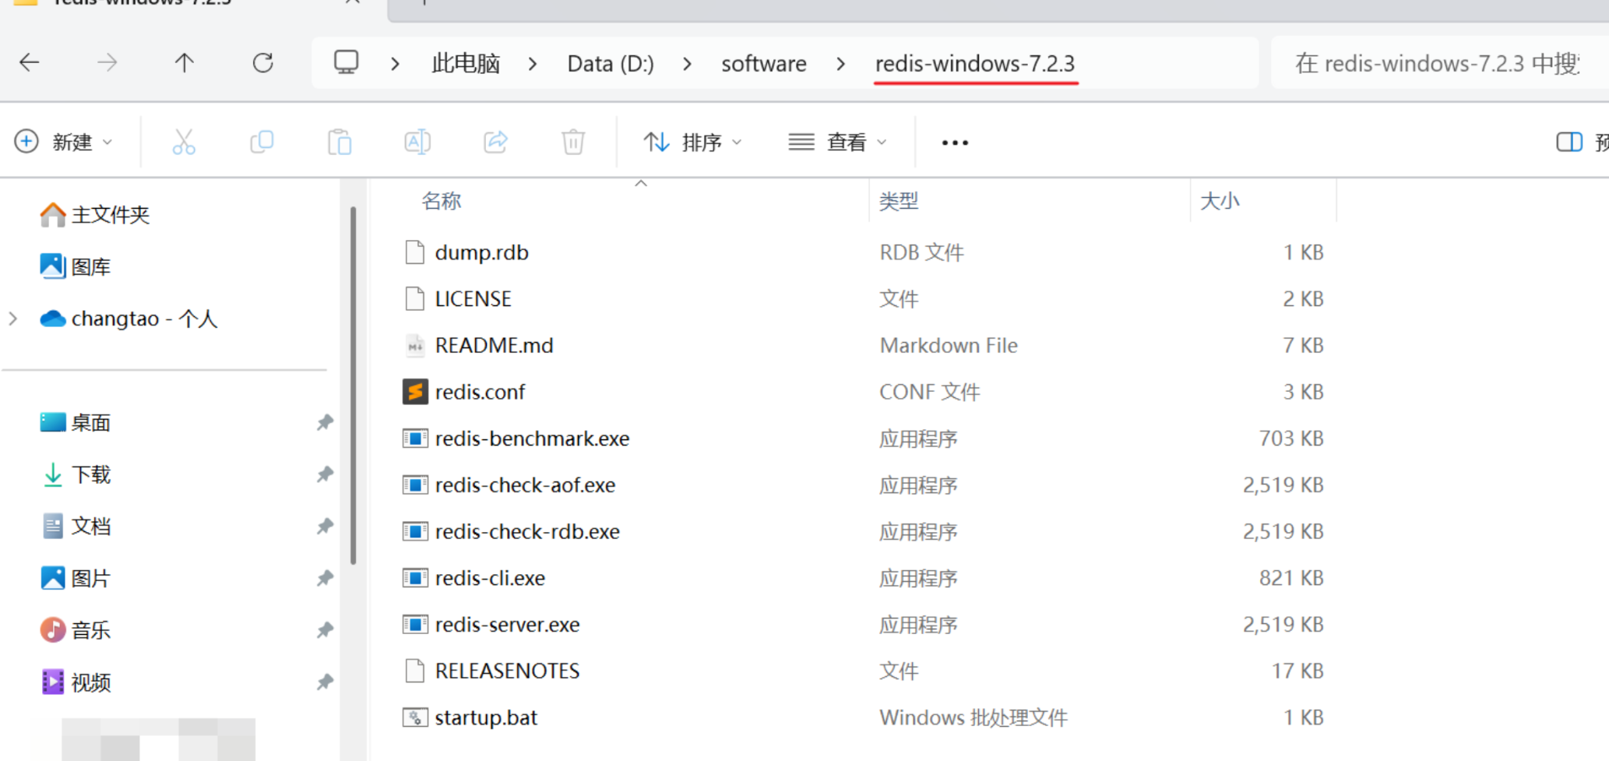The height and width of the screenshot is (761, 1609).
Task: Open 图片 in quick access
Action: 75,578
